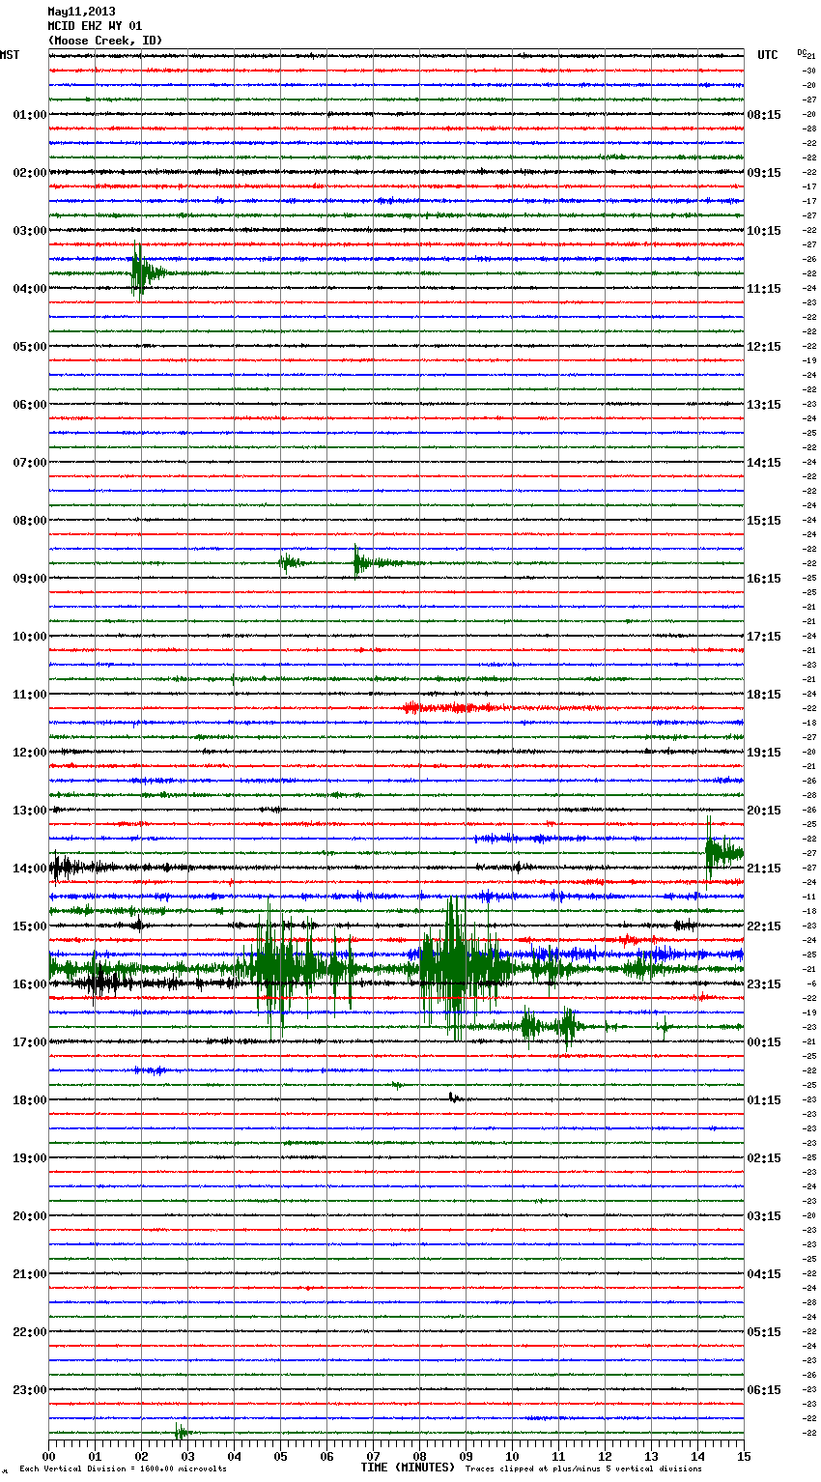This screenshot has height=1482, width=821.
Task: Select the 14:00 MST row label
Action: point(30,869)
